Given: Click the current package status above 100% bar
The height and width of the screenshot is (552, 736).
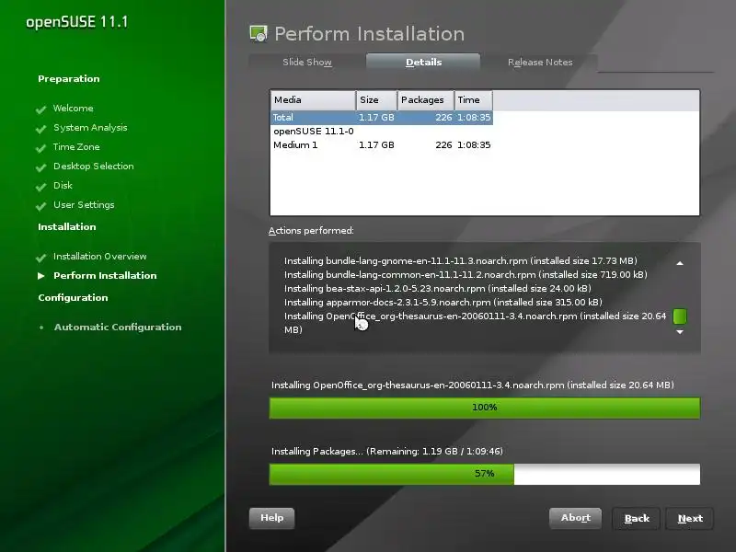Looking at the screenshot, I should click(x=473, y=385).
